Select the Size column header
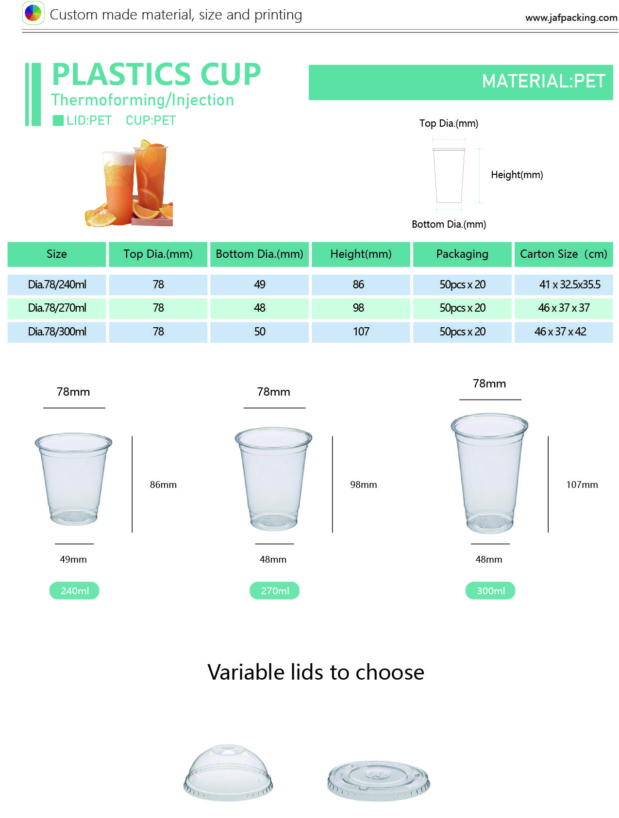This screenshot has width=619, height=818. pos(57,254)
